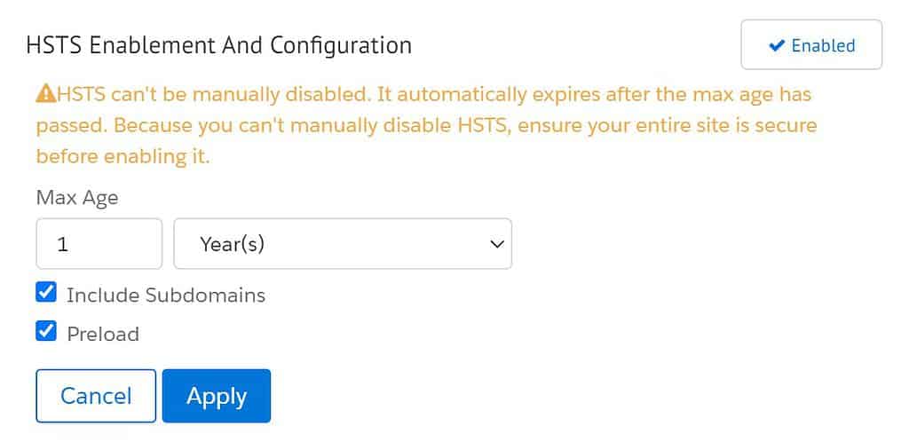The height and width of the screenshot is (442, 909).
Task: Click the orange warning triangle icon
Action: pyautogui.click(x=46, y=93)
